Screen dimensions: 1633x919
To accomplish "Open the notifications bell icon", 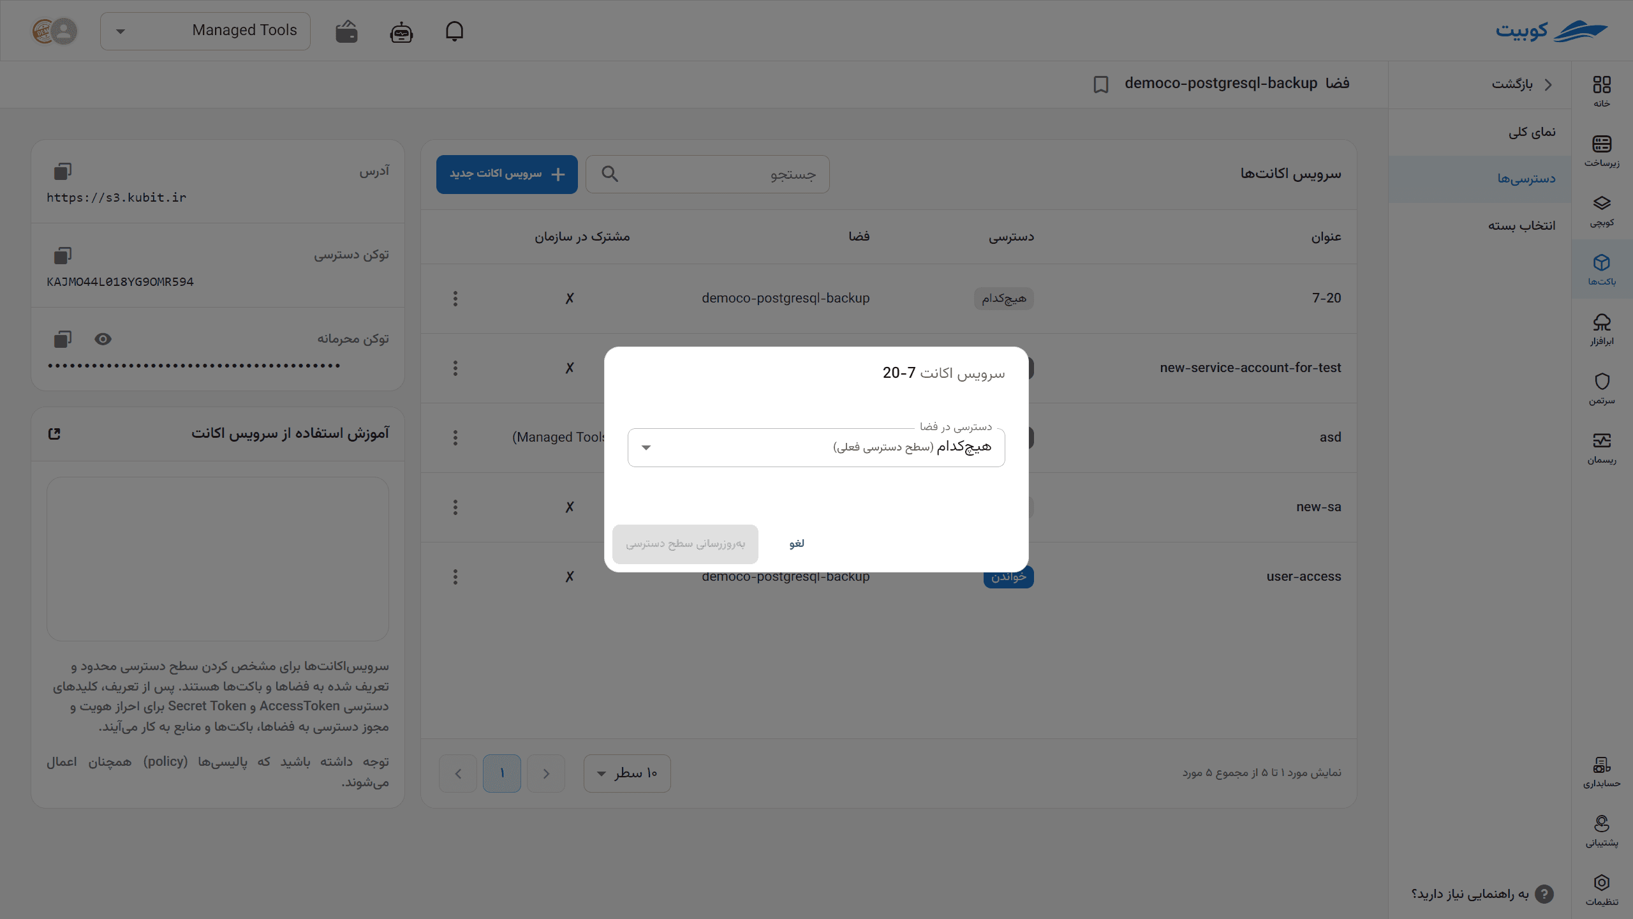I will pyautogui.click(x=454, y=31).
